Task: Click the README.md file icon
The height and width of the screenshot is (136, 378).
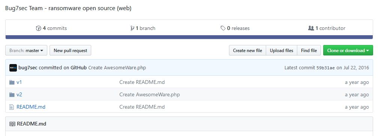Action: (x=12, y=107)
